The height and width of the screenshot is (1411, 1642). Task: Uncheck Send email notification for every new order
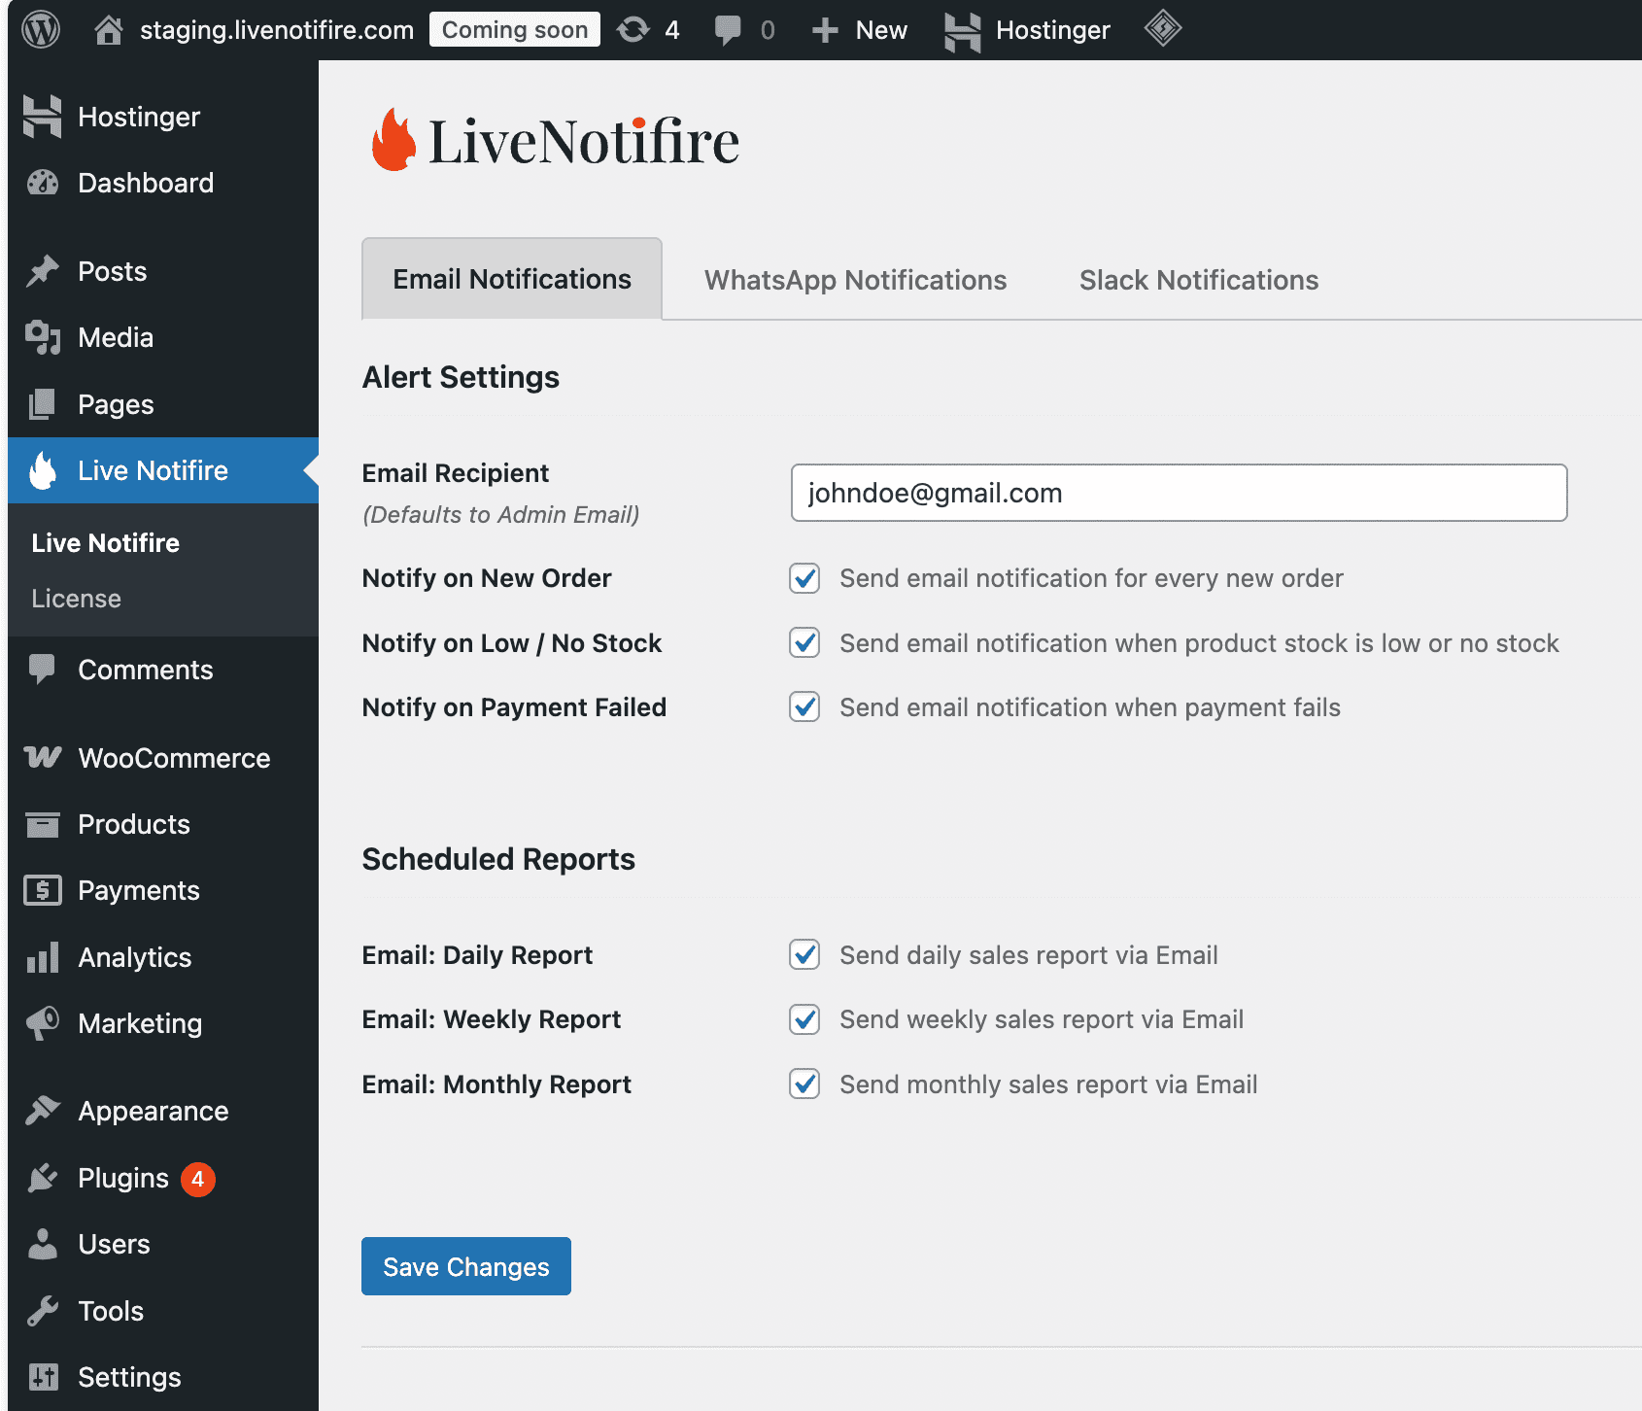pos(804,578)
